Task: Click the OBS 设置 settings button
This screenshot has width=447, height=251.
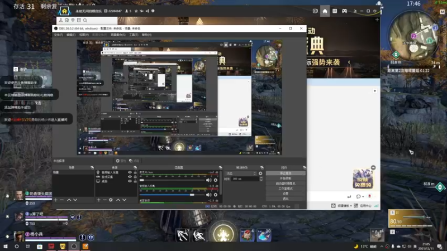Action: [286, 194]
